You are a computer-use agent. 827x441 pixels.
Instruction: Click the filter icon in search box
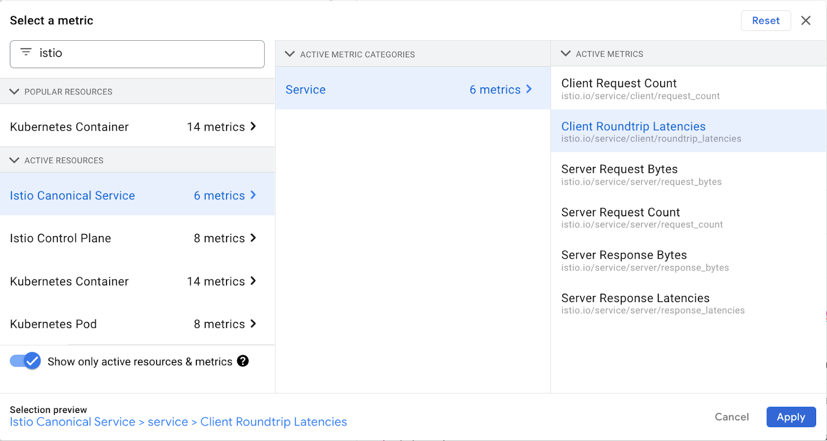26,52
